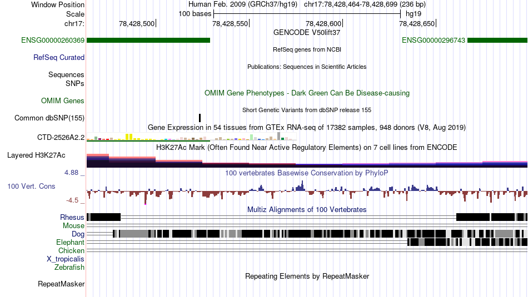Viewport: 528px width, 297px height.
Task: Click the ENSG00000296743 gene label
Action: [434, 41]
